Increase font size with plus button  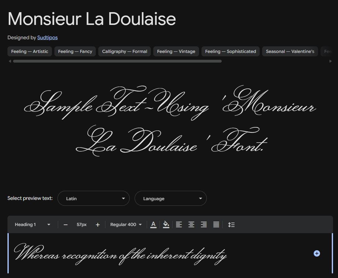click(x=98, y=225)
